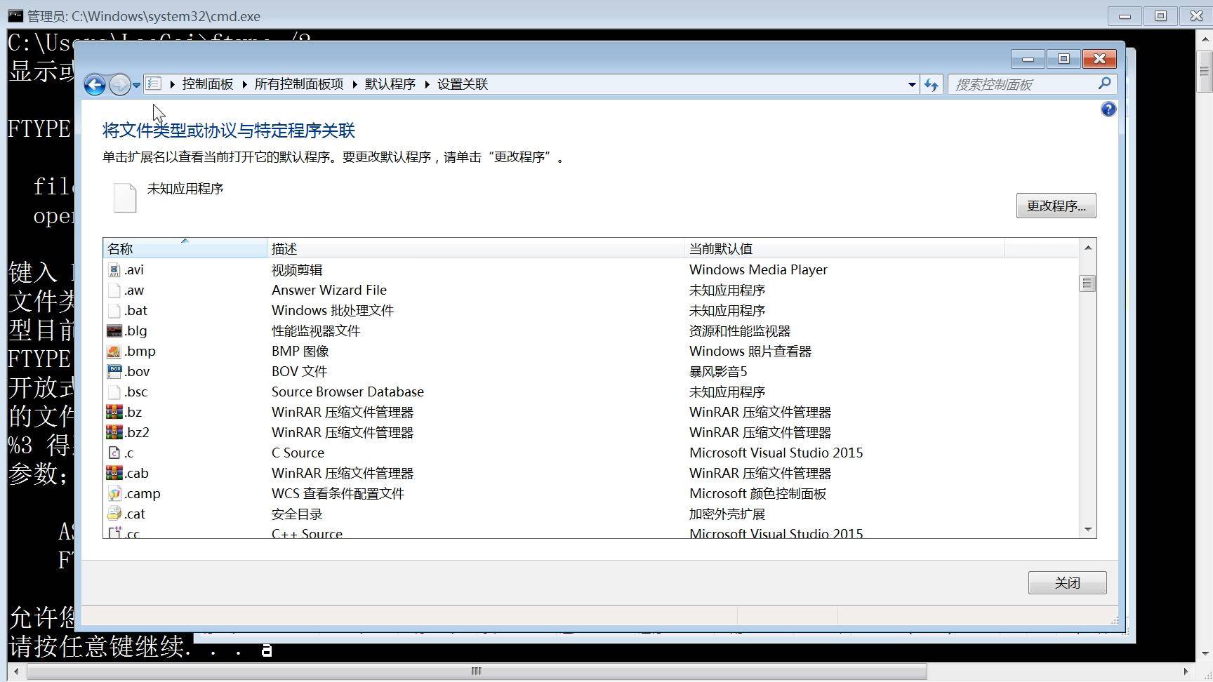This screenshot has width=1213, height=682.
Task: Open recent pages dropdown beside Forward arrow
Action: 136,85
